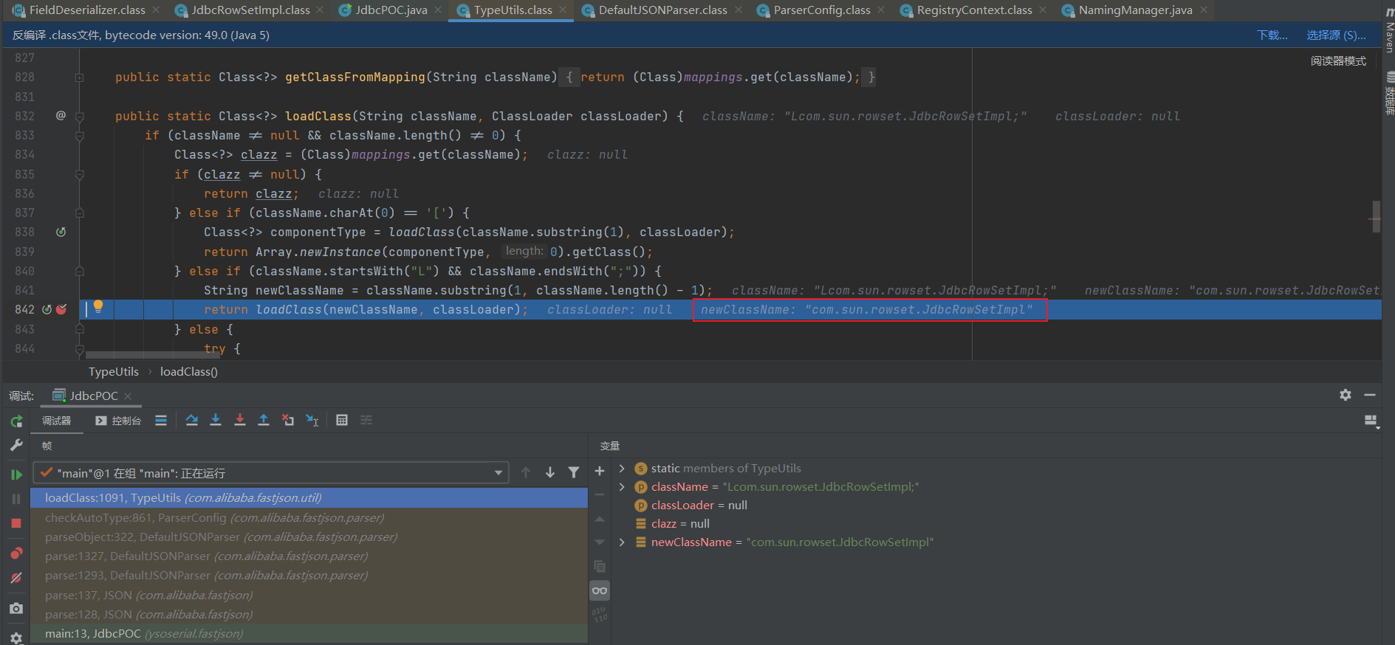Click the Rerun JdbcPOC icon
Image resolution: width=1395 pixels, height=645 pixels.
coord(16,421)
